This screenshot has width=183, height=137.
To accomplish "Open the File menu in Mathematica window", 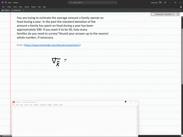I will pyautogui.click(x=14, y=105).
